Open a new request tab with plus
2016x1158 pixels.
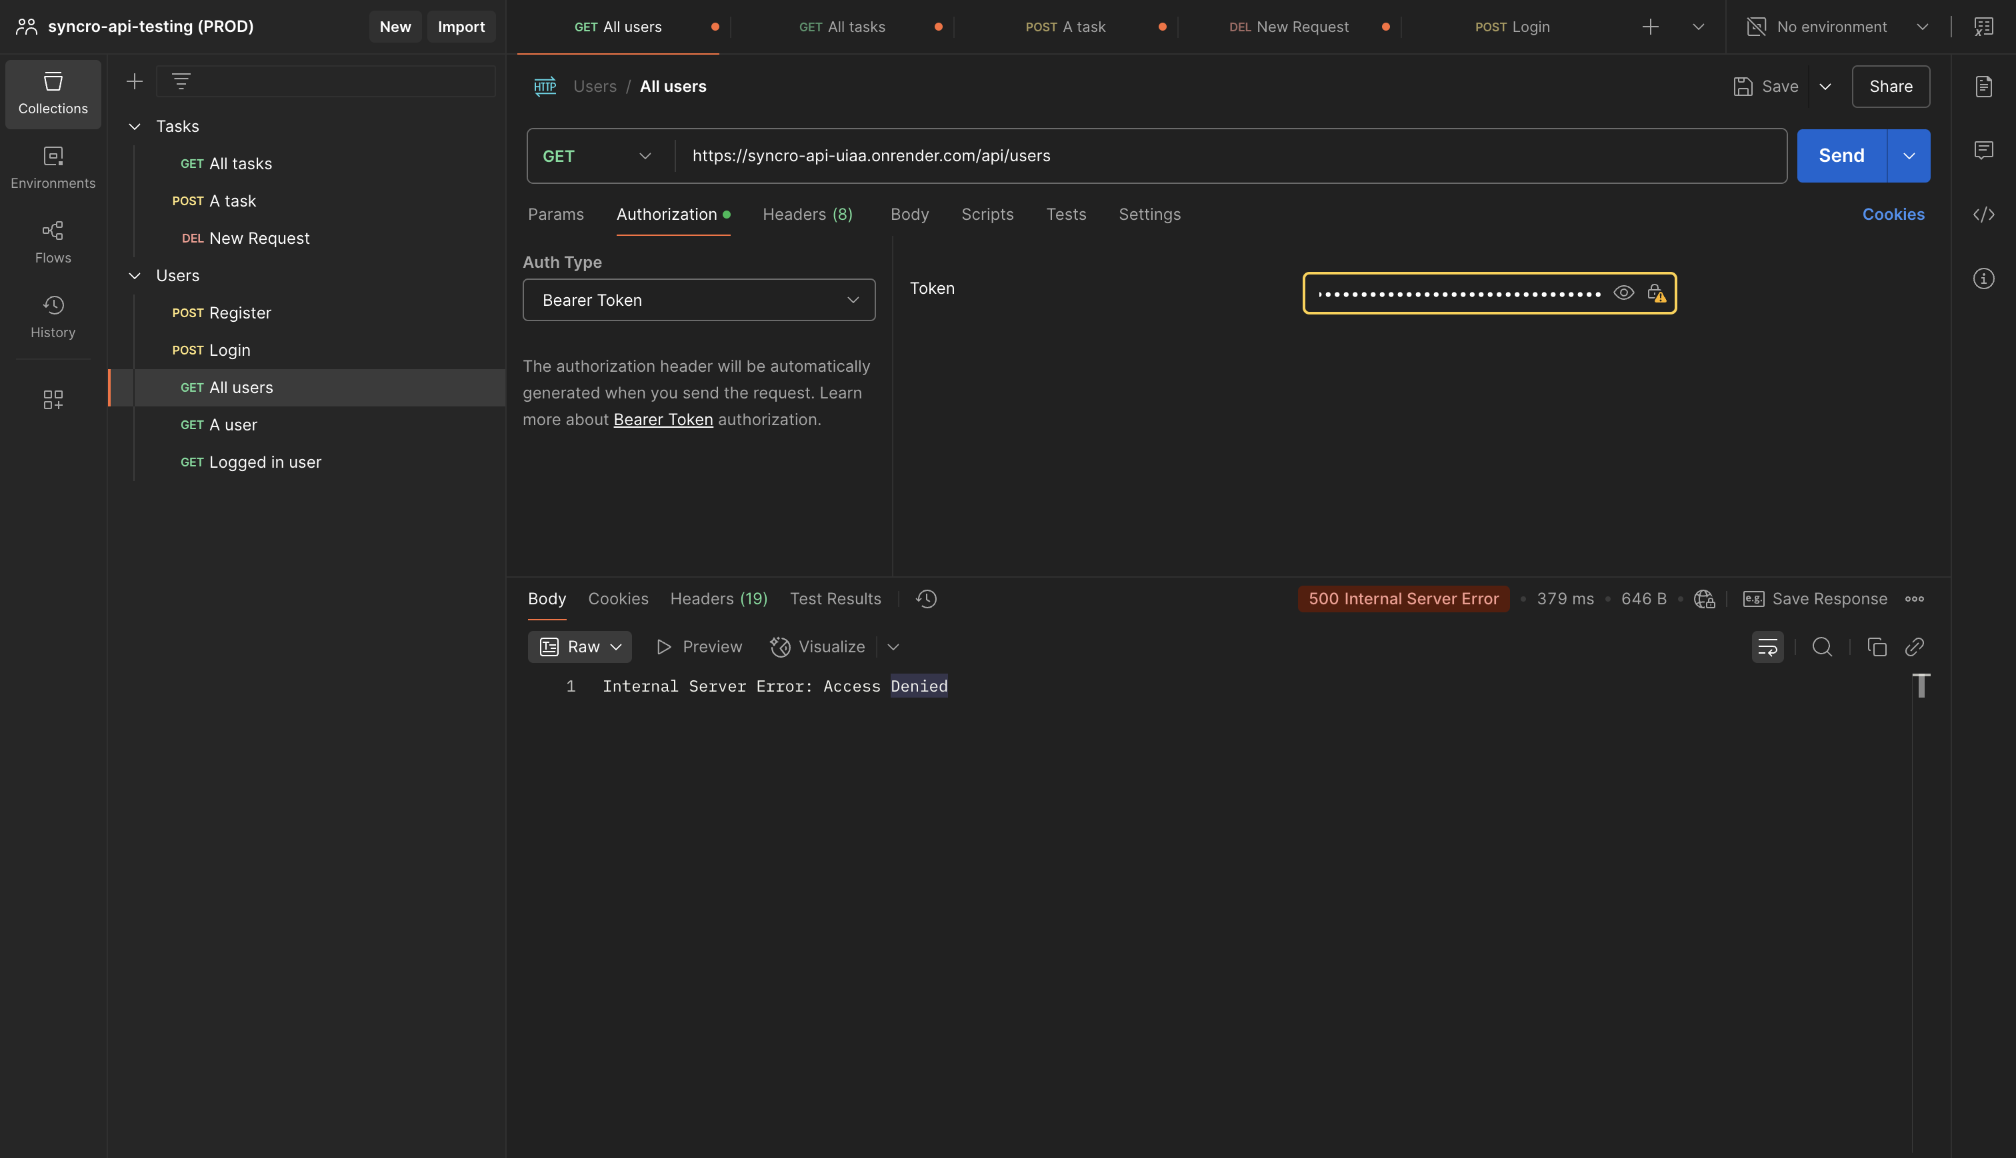1651,27
